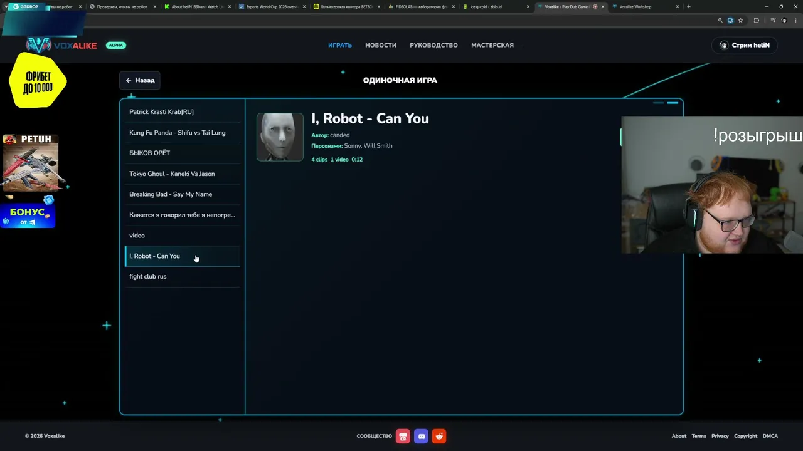Image resolution: width=803 pixels, height=451 pixels.
Task: Open the Copyright footer link
Action: 746,436
